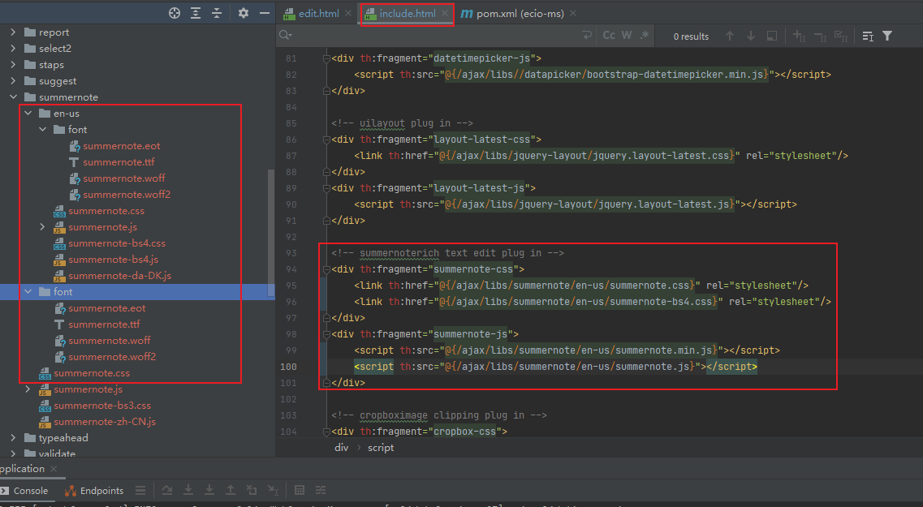Click the open results in find window icon
This screenshot has height=507, width=923.
pyautogui.click(x=772, y=36)
